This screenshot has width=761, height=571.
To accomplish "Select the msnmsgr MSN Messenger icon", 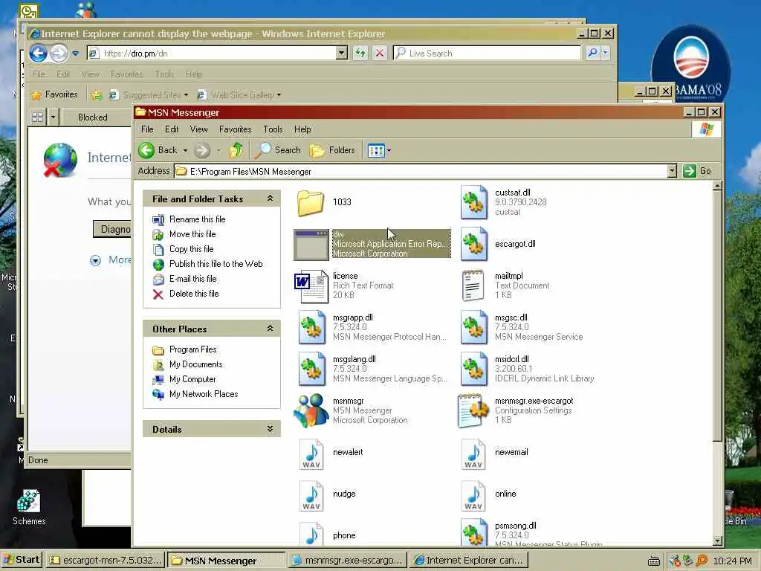I will point(311,410).
